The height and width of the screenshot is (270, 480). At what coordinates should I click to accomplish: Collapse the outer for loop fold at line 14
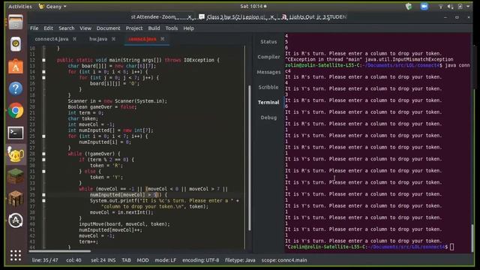(43, 72)
